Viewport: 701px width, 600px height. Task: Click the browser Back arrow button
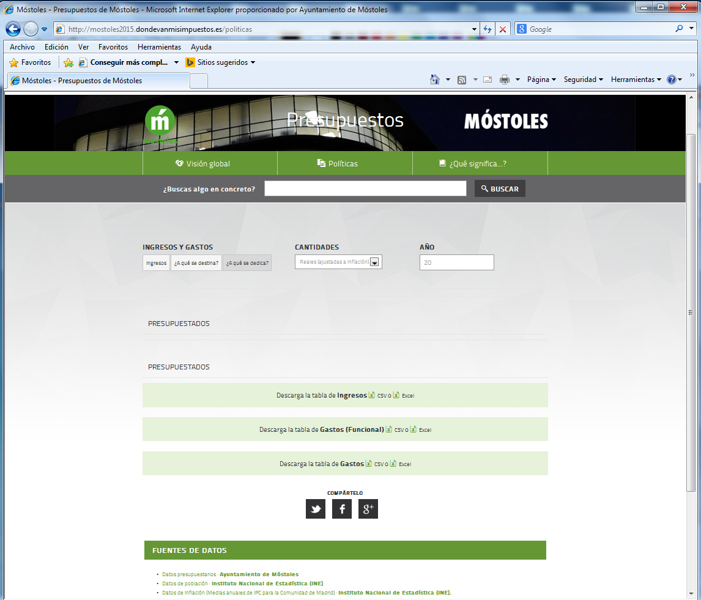13,29
